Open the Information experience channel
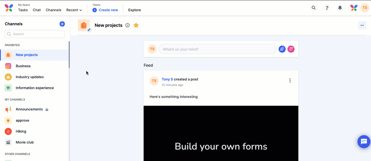Screen dimensions: 371x161 coord(34,88)
